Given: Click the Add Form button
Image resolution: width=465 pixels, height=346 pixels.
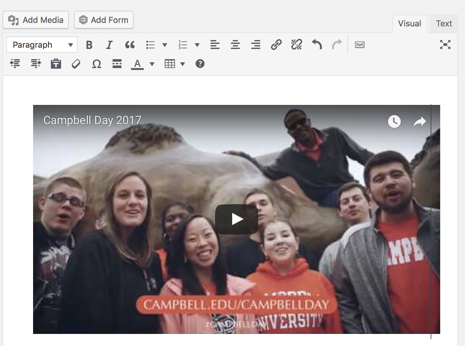Looking at the screenshot, I should tap(104, 20).
